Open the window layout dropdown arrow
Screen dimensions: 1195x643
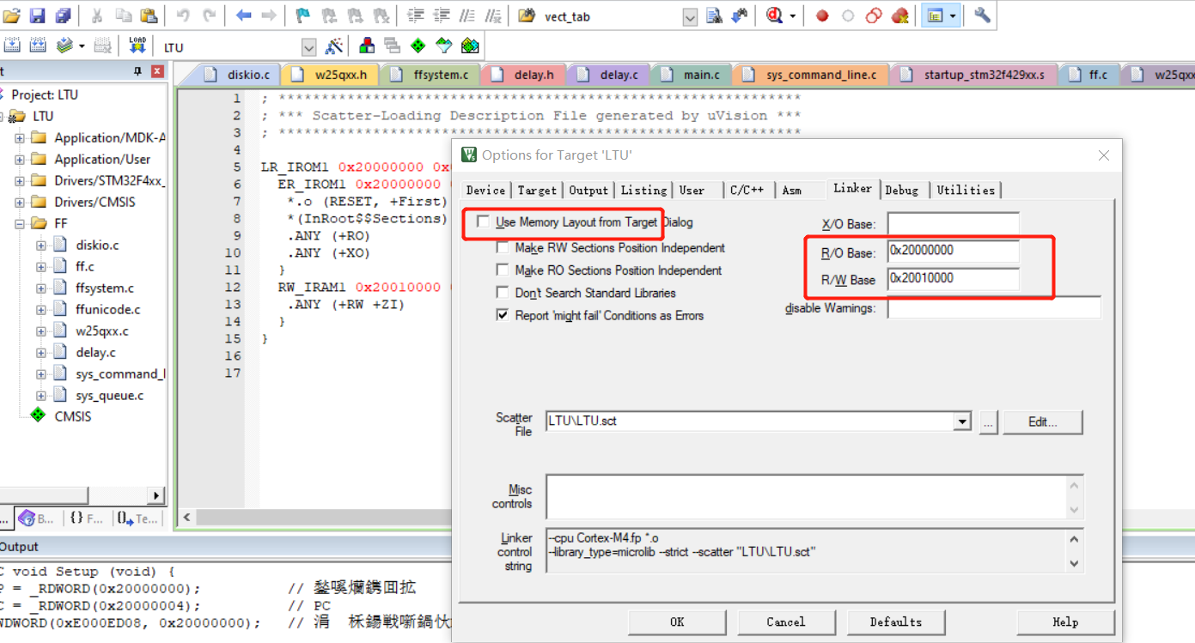pos(953,15)
